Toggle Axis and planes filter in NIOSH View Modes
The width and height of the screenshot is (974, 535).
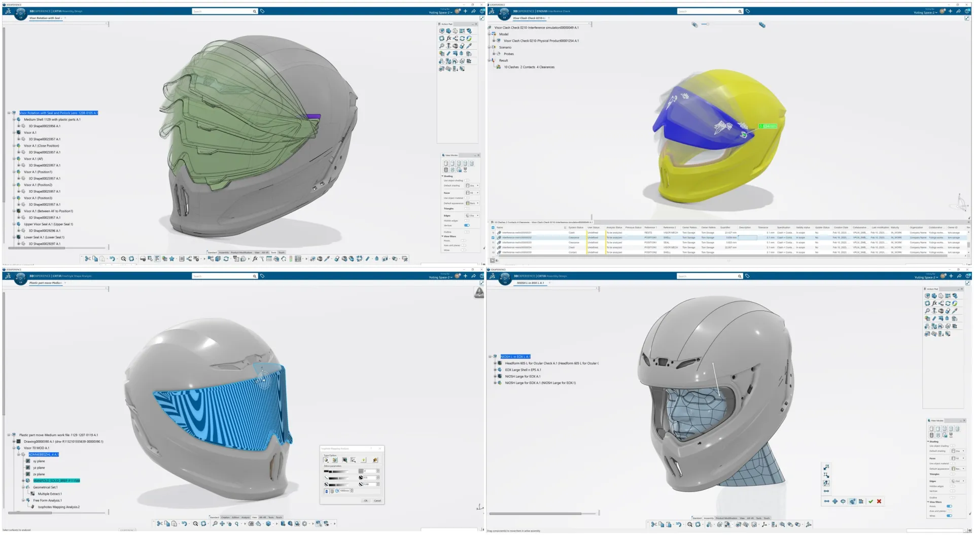[x=949, y=511]
